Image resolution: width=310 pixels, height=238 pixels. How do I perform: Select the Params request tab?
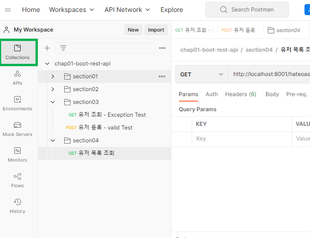tap(188, 94)
